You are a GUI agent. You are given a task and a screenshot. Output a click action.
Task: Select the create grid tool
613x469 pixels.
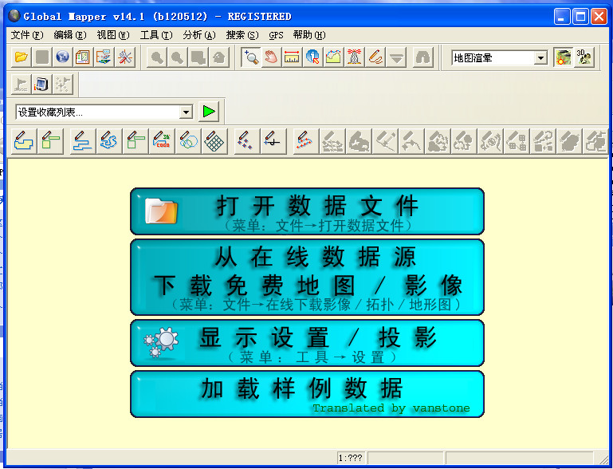pos(214,141)
